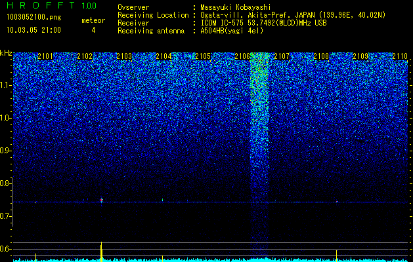
Task: Click the Receiving antenna label
Action: tap(151, 31)
